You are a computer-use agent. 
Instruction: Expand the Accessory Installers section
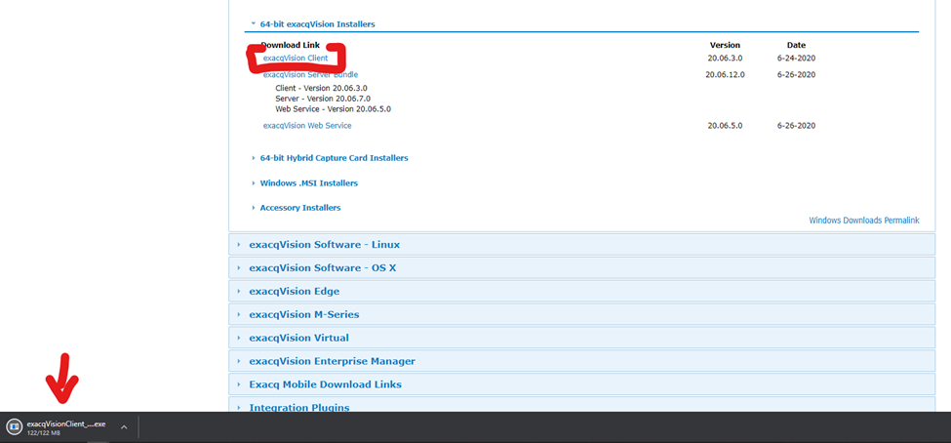(299, 208)
